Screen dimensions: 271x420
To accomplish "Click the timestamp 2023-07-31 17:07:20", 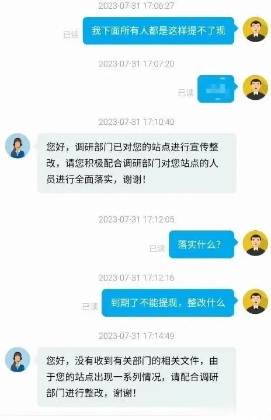I will pos(137,64).
